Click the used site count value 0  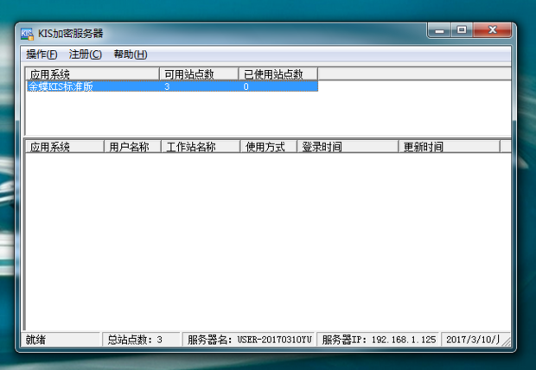[246, 86]
